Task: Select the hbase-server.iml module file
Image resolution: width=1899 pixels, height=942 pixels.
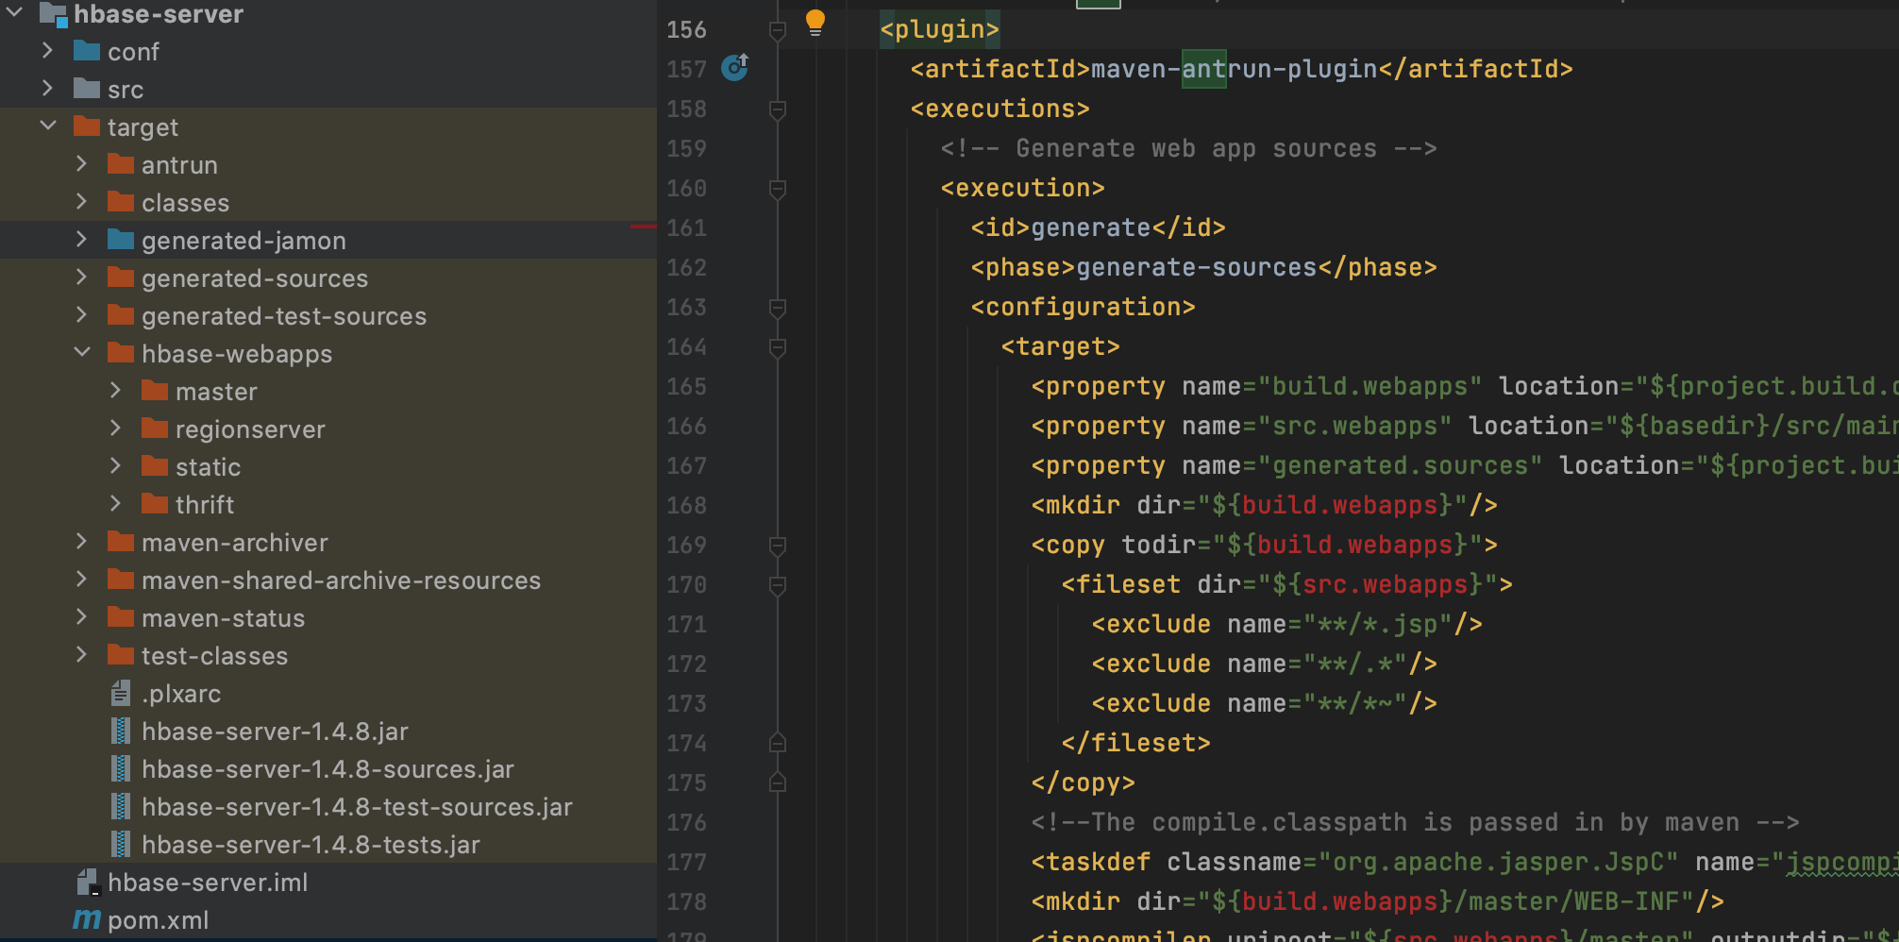Action: pos(207,883)
